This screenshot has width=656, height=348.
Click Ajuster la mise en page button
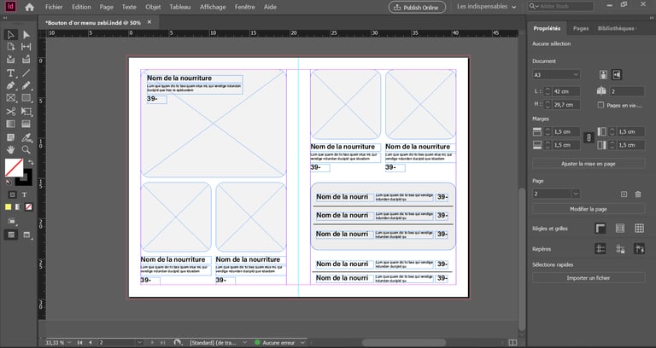click(589, 163)
